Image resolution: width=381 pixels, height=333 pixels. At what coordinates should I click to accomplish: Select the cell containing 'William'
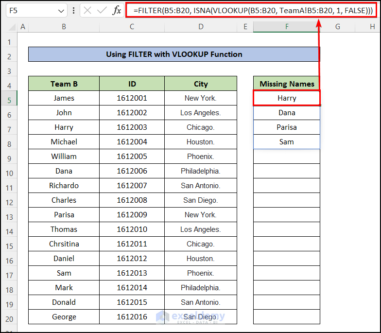coord(64,157)
